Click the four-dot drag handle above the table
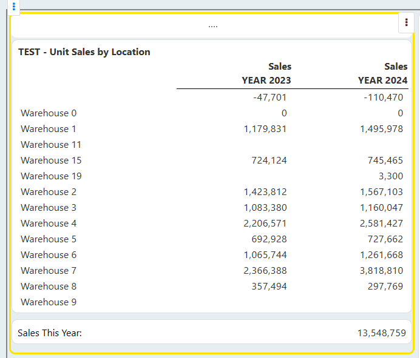 click(x=213, y=27)
